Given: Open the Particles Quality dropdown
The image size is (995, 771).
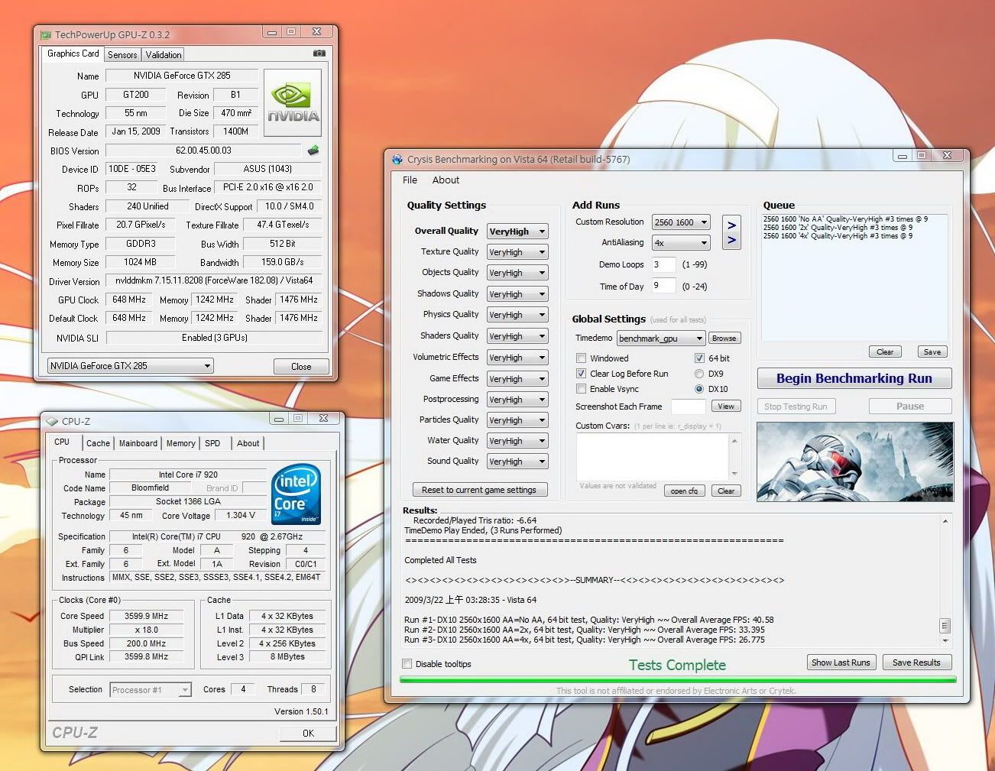Looking at the screenshot, I should (x=517, y=420).
